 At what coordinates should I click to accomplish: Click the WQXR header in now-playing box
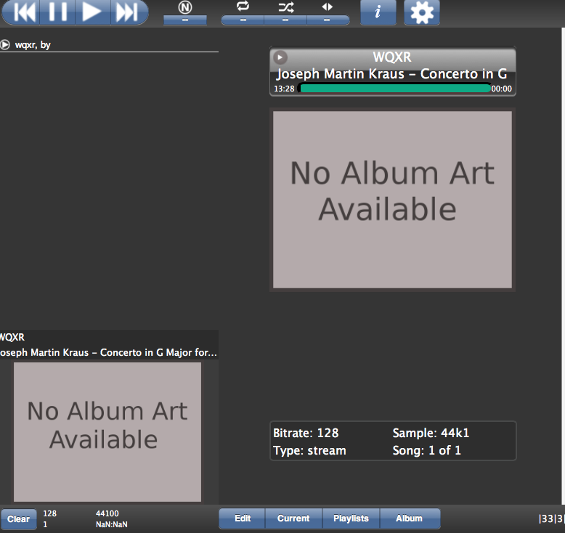click(x=392, y=57)
